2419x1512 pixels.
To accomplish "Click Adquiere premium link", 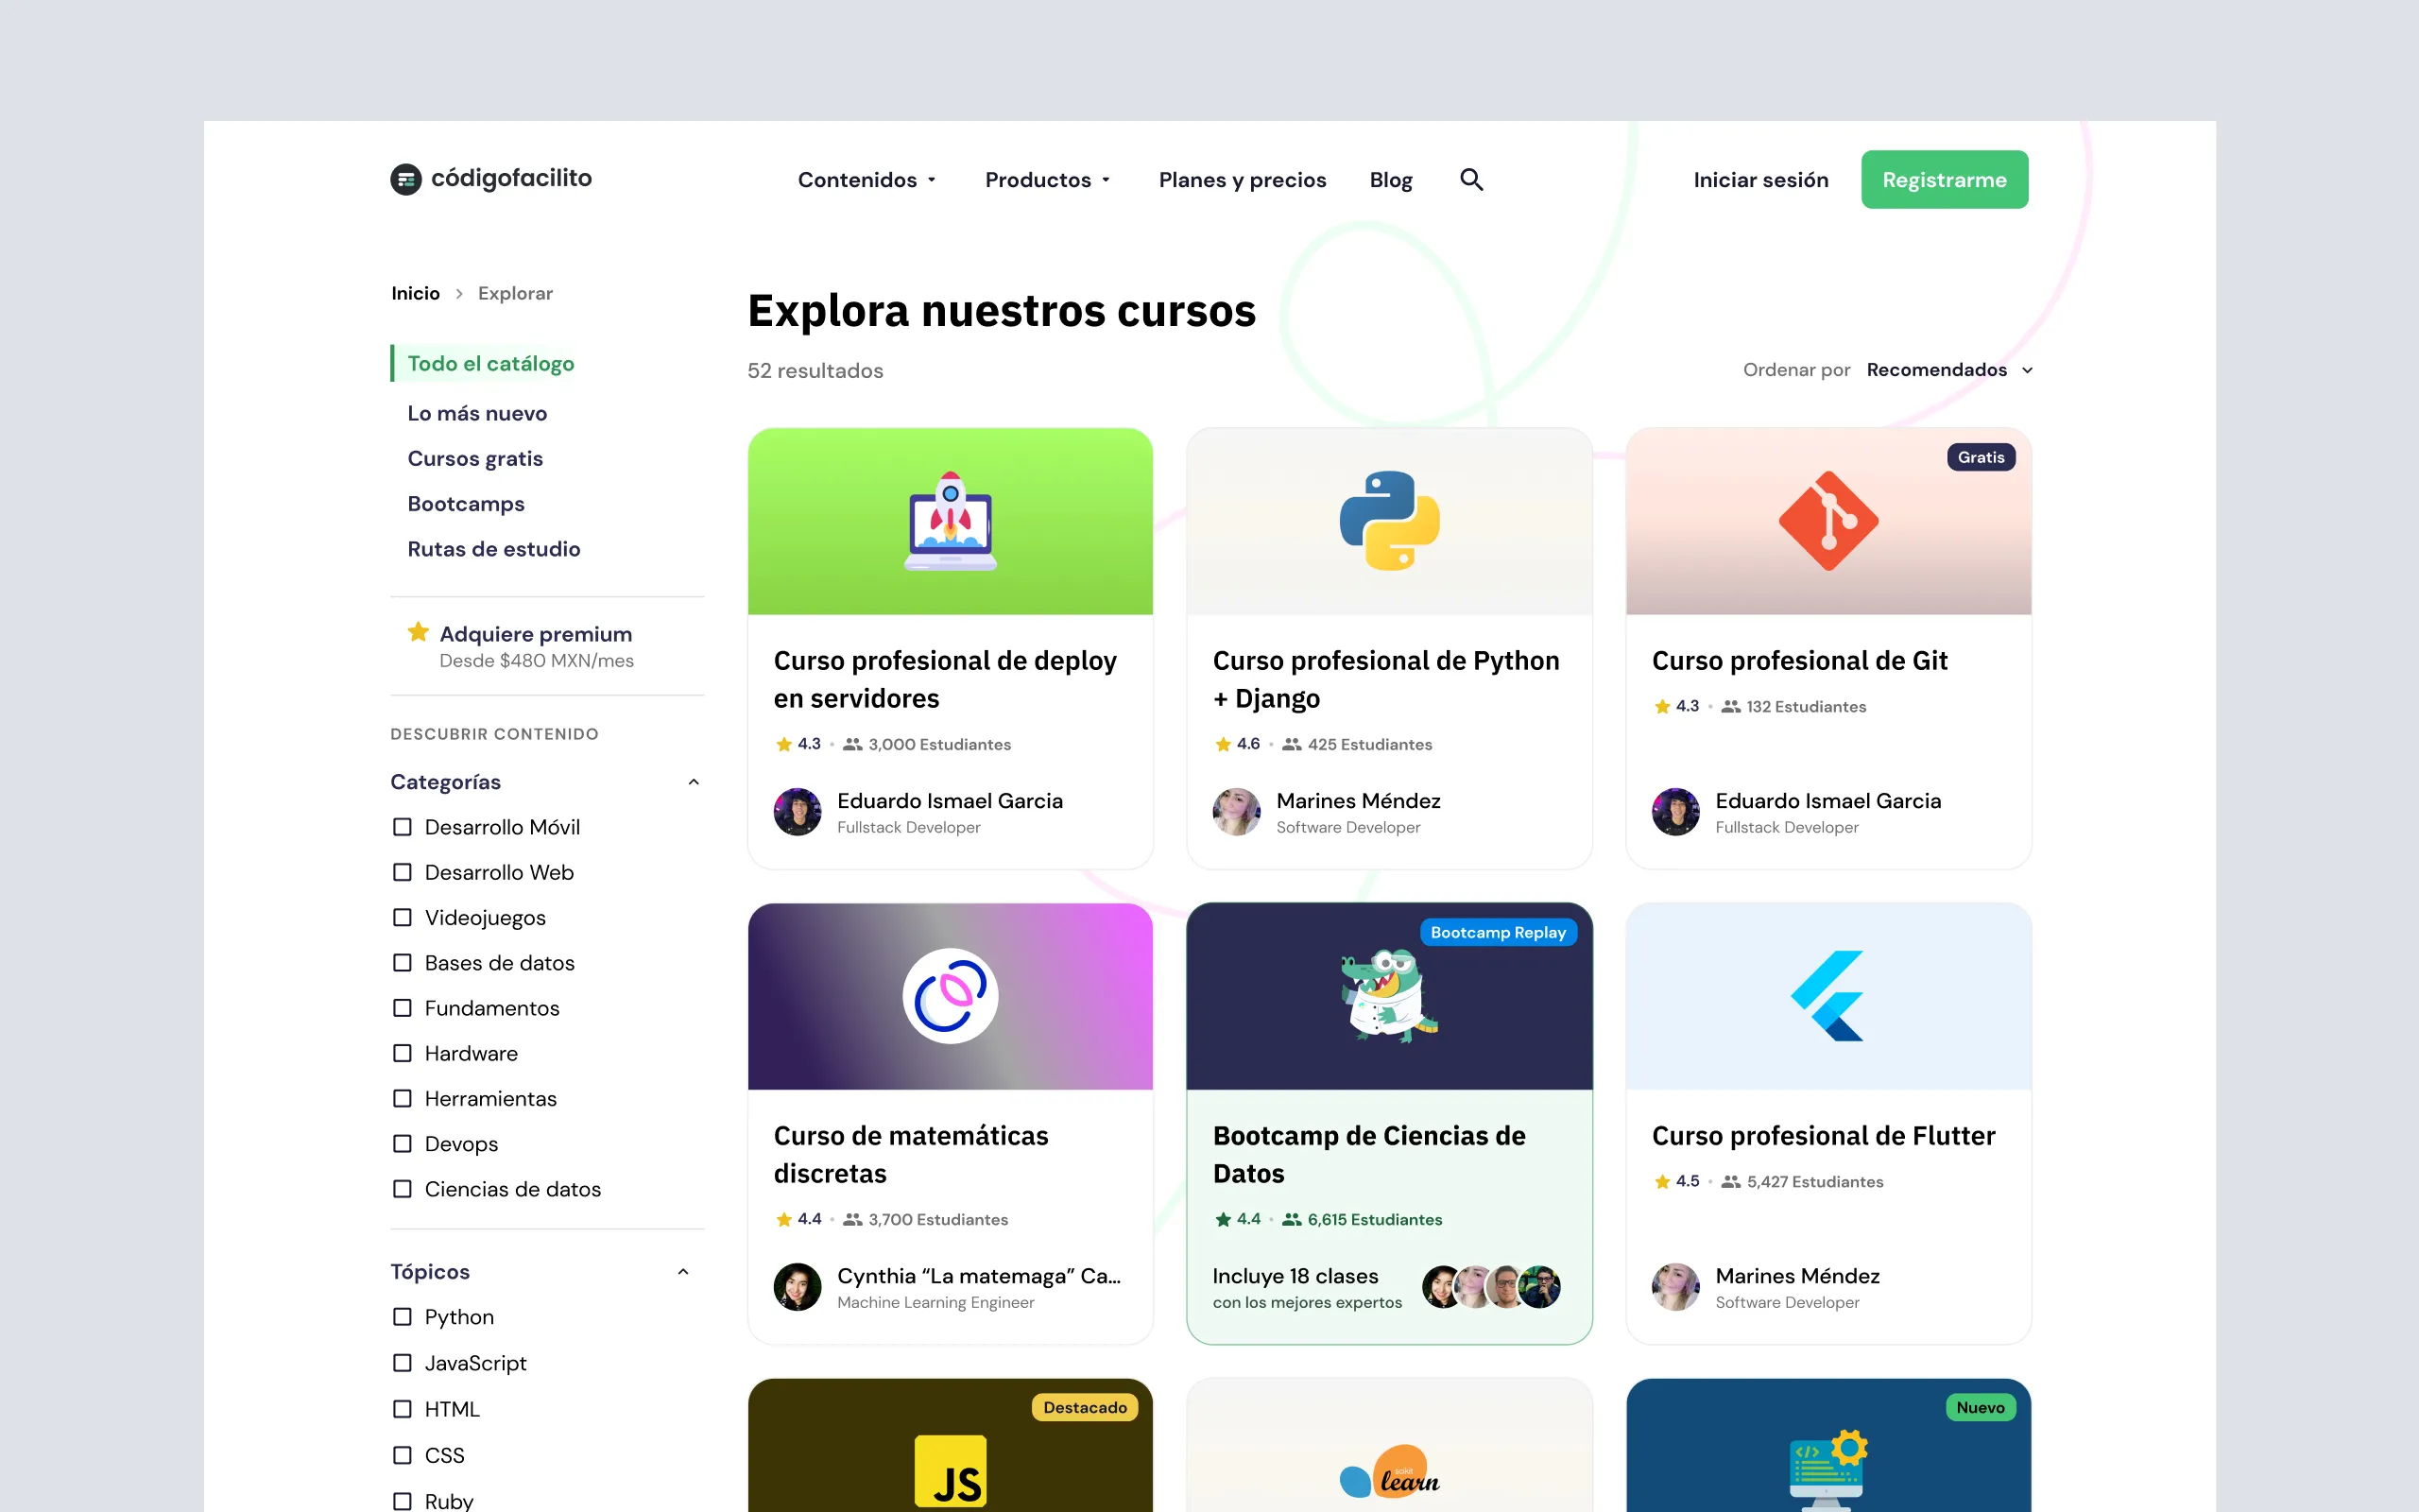I will click(536, 634).
